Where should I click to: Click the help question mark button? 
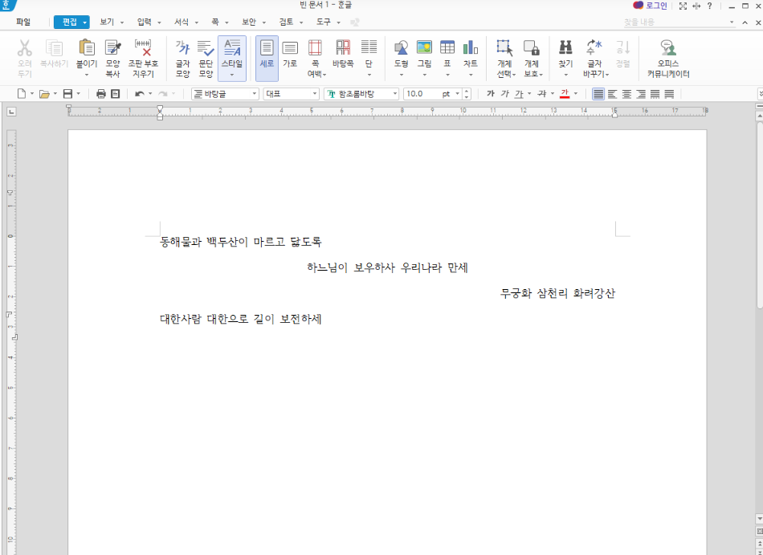[709, 6]
